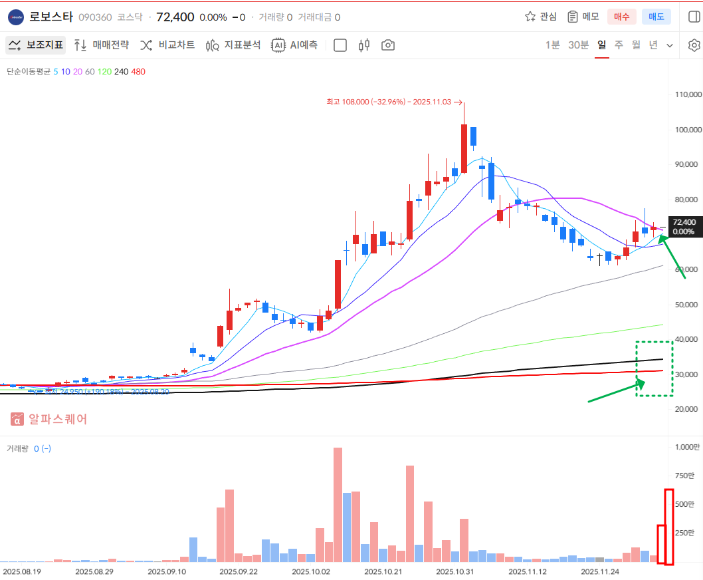Toggle the right side panel icon

(x=694, y=17)
